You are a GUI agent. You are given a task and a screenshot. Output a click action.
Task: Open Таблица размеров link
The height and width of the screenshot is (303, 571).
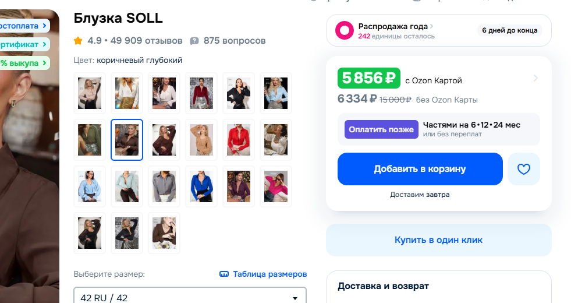[x=269, y=274]
